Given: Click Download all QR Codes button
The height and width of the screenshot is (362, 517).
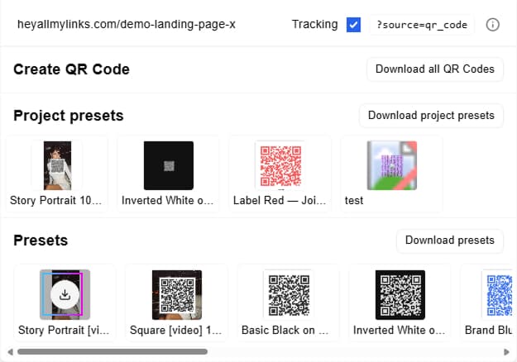Looking at the screenshot, I should 435,69.
